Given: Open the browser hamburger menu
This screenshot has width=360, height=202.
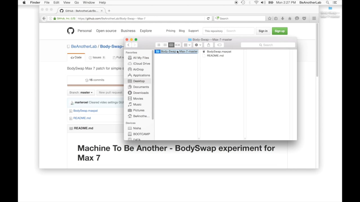Looking at the screenshot, I should (x=314, y=19).
